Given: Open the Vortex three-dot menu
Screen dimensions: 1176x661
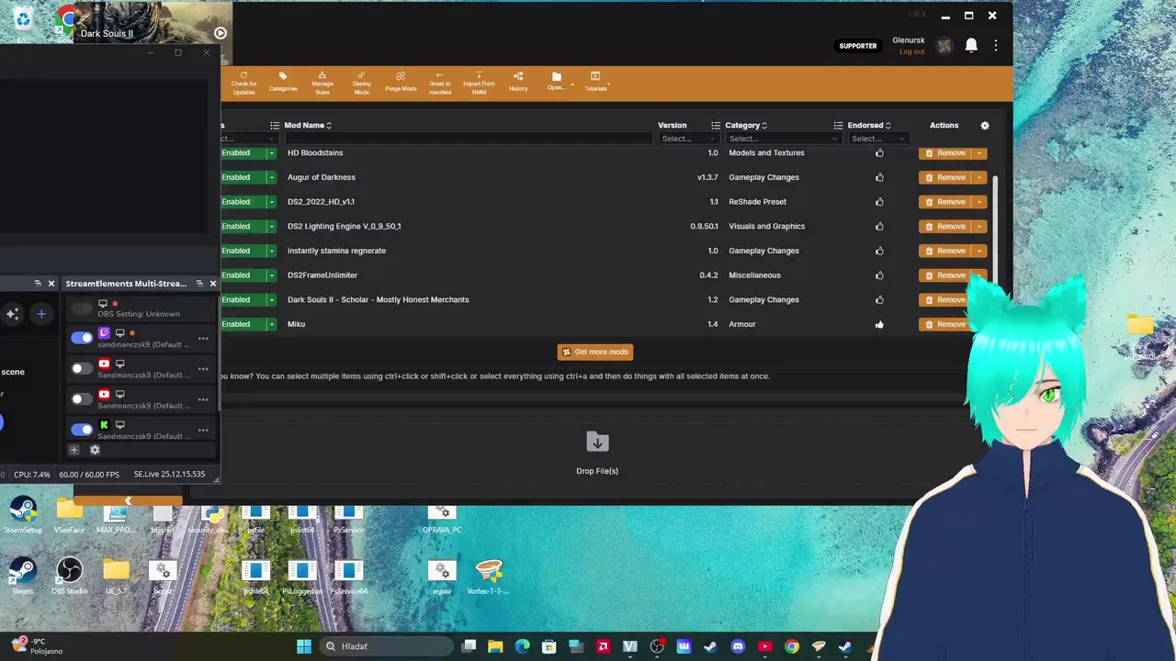Looking at the screenshot, I should tap(996, 46).
